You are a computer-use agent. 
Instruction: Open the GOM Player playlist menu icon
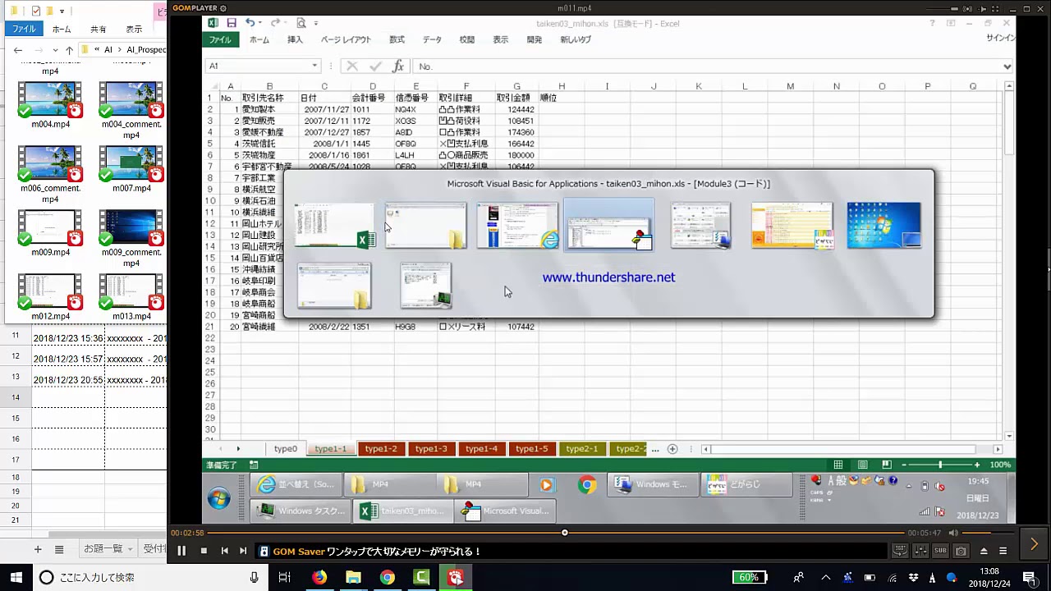(1003, 551)
